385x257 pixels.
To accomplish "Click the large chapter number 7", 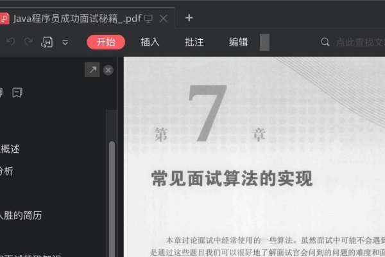I will tap(207, 113).
